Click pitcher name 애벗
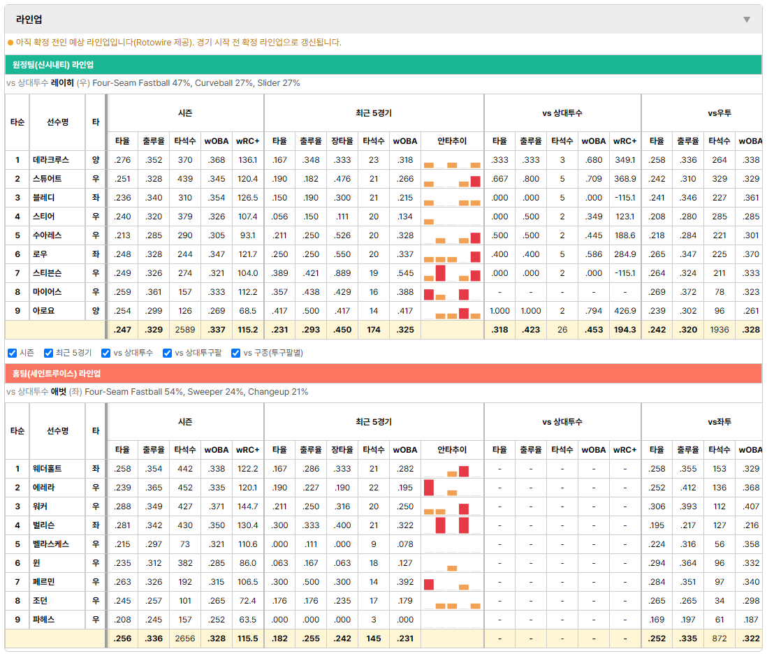The width and height of the screenshot is (767, 656). pos(58,392)
